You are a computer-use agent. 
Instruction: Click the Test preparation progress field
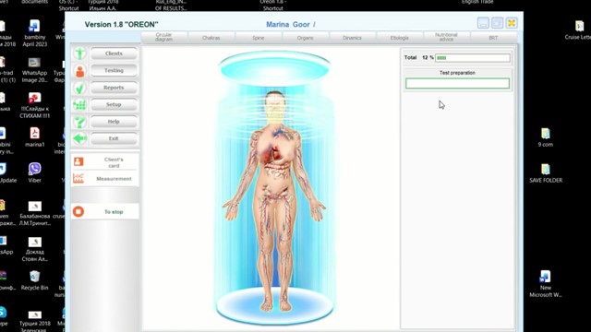(457, 84)
